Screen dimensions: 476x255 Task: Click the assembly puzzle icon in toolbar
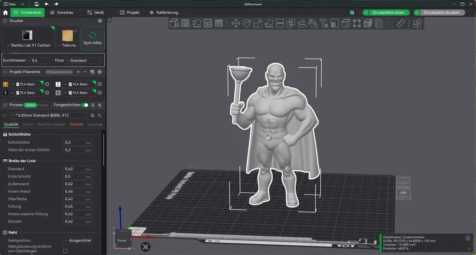coord(418,23)
